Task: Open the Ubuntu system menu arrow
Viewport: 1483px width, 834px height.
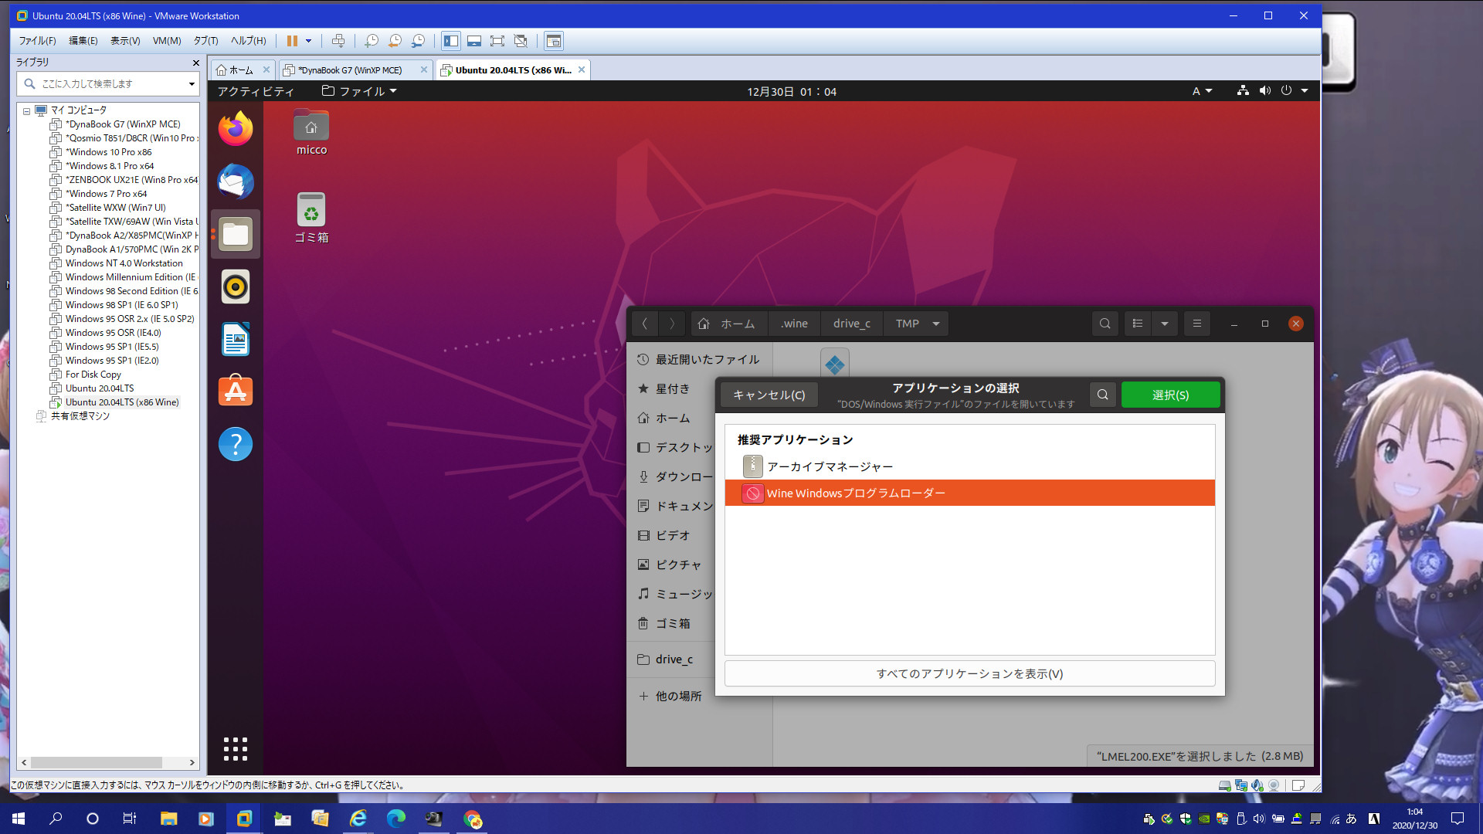Action: pos(1305,91)
